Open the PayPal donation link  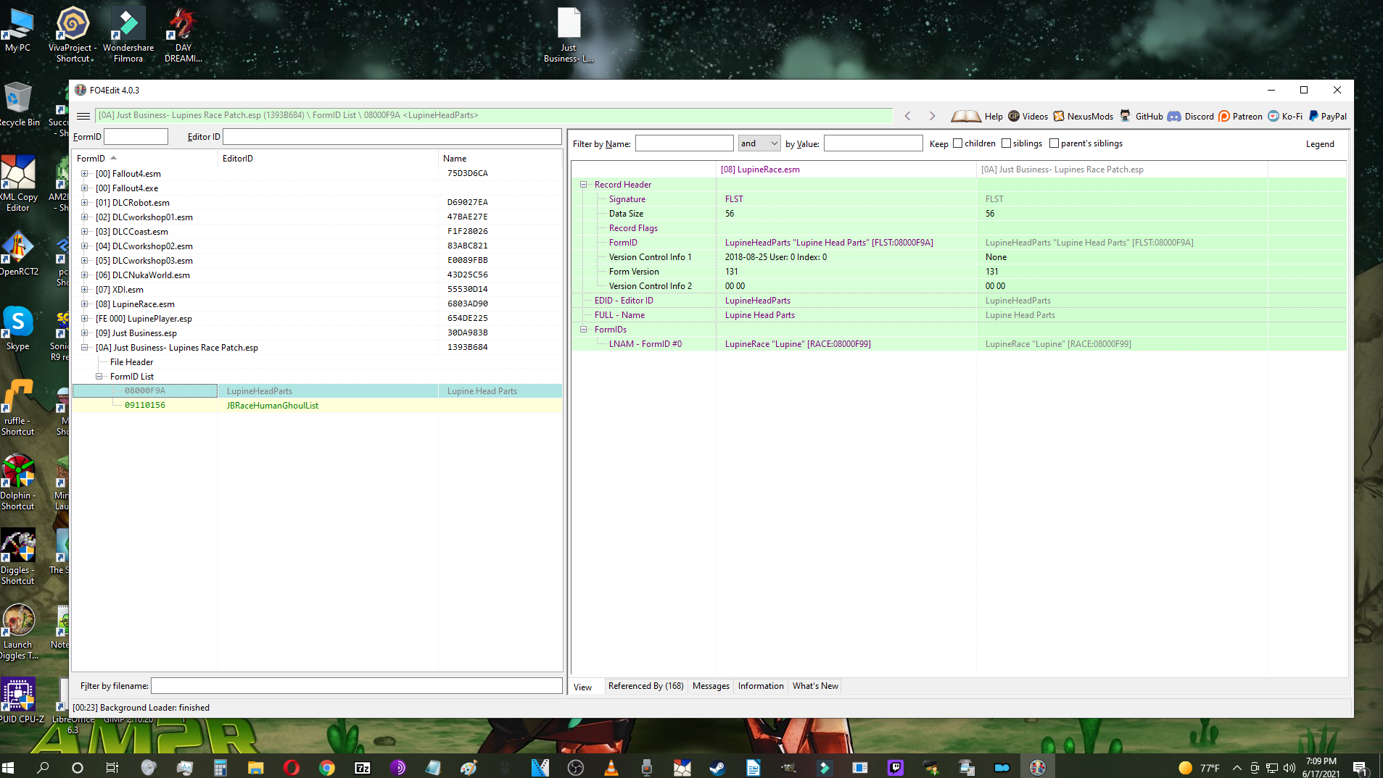pos(1327,116)
